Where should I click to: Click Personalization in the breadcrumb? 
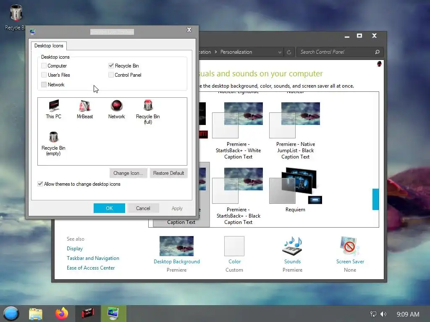tap(236, 52)
